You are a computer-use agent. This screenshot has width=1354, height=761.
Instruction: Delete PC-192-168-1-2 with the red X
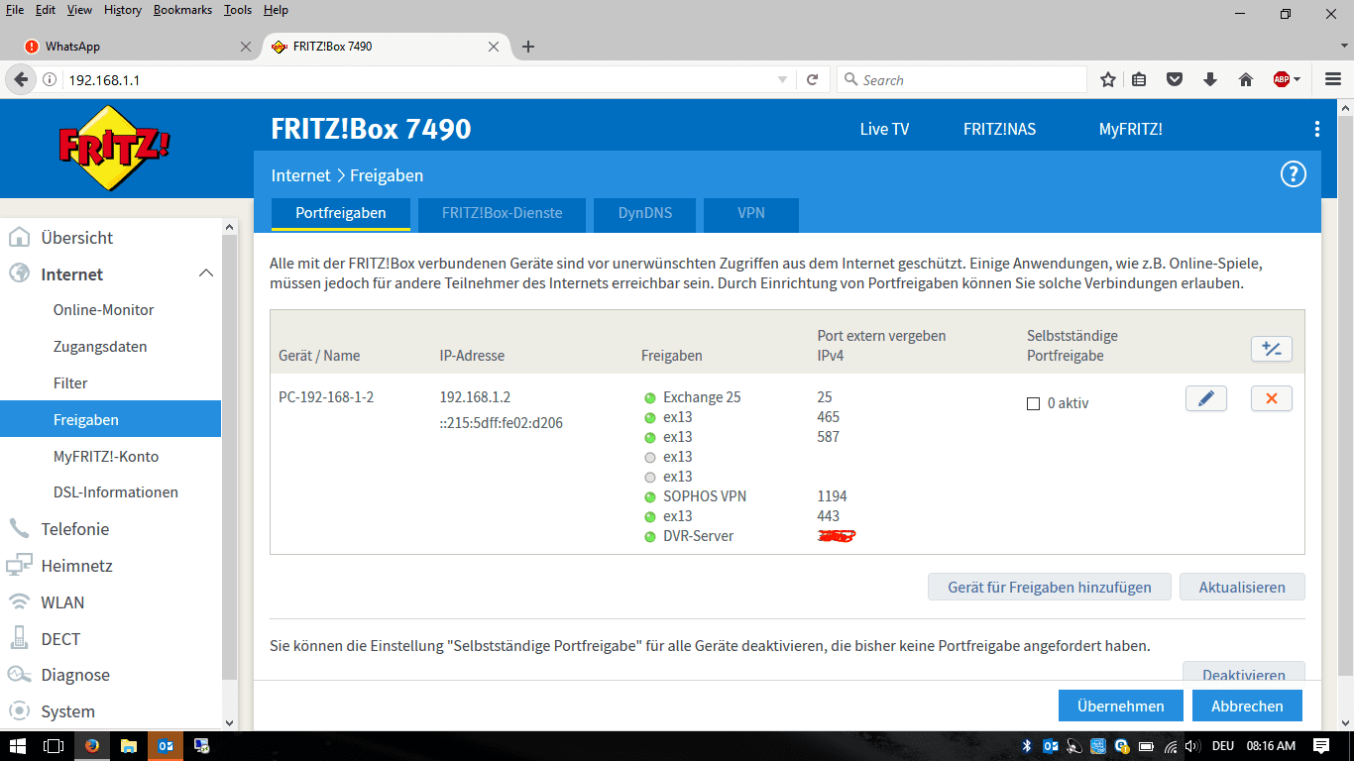point(1272,398)
